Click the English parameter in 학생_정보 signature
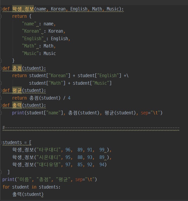The image size is (188, 201). pyautogui.click(x=79, y=9)
